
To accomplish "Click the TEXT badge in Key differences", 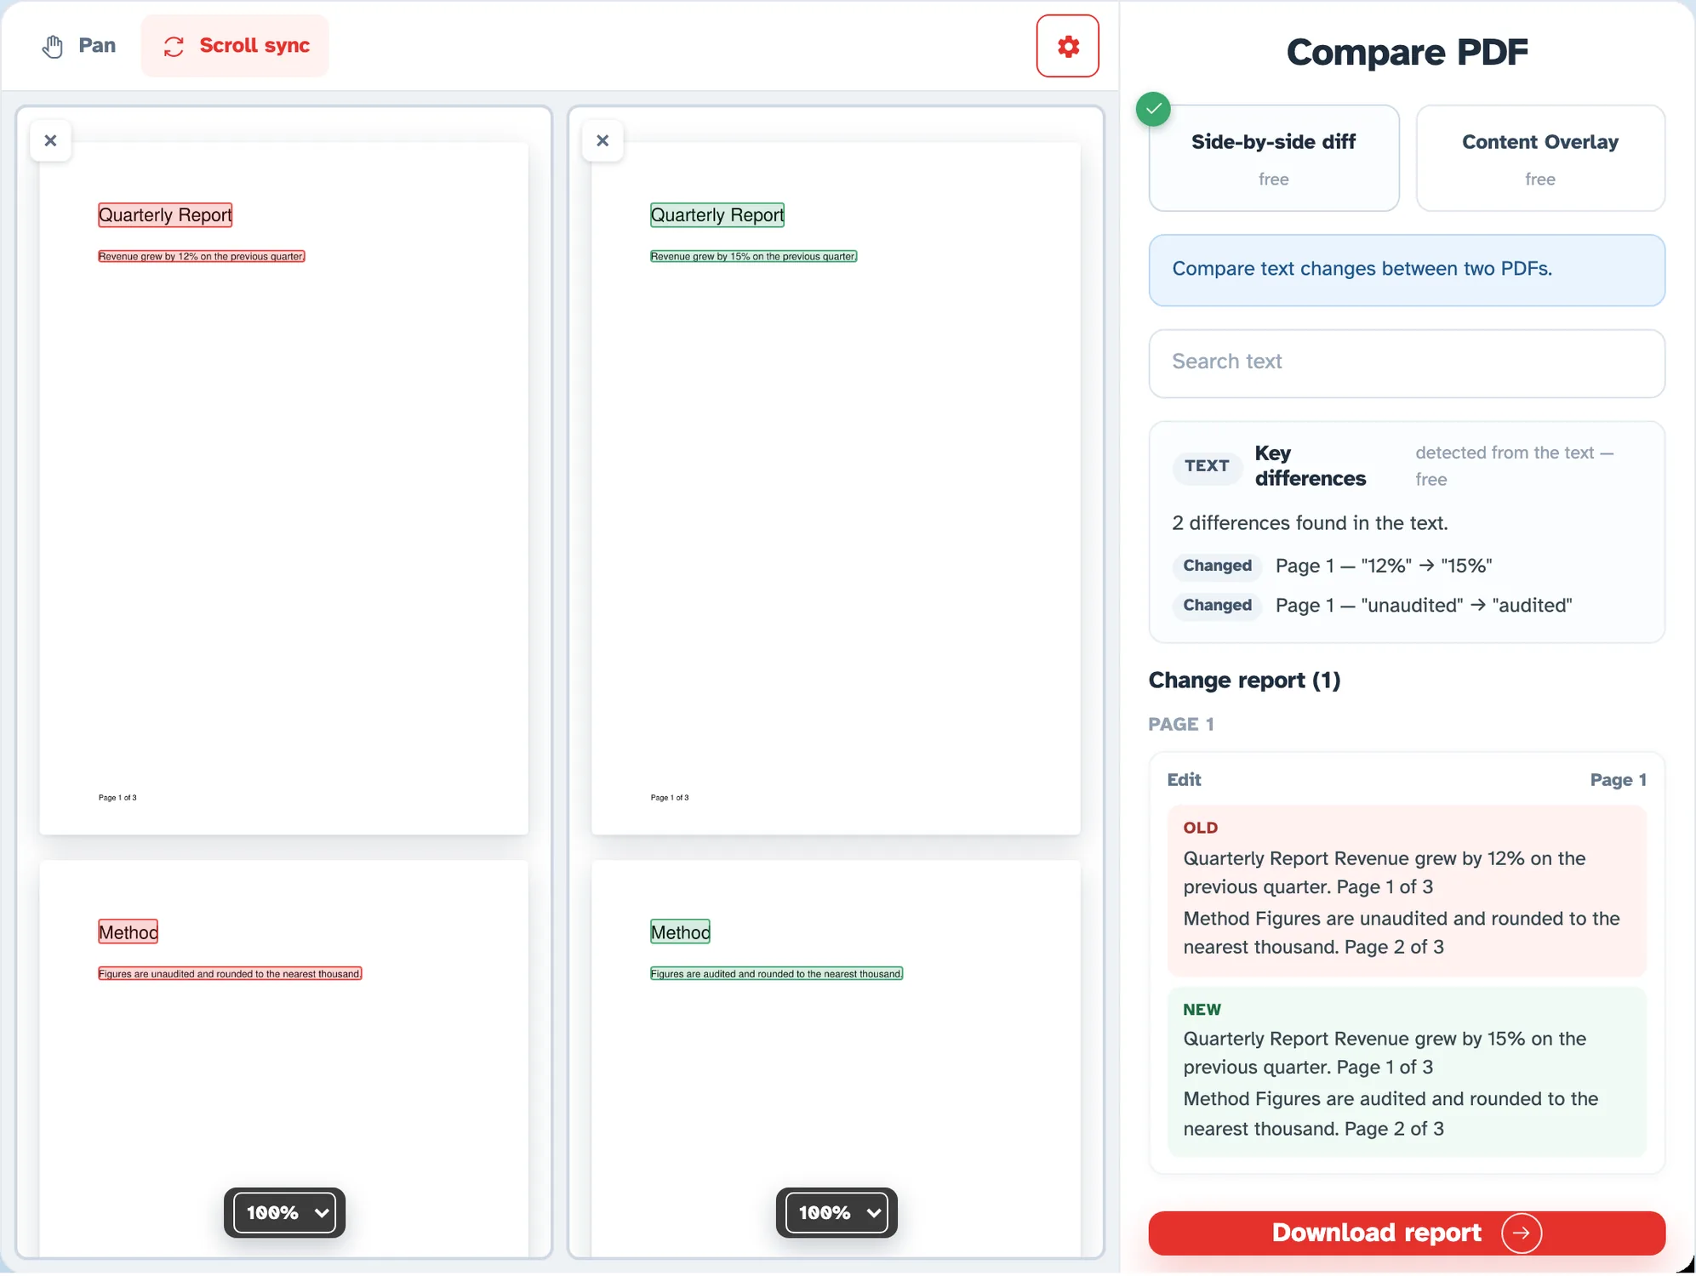I will 1206,466.
